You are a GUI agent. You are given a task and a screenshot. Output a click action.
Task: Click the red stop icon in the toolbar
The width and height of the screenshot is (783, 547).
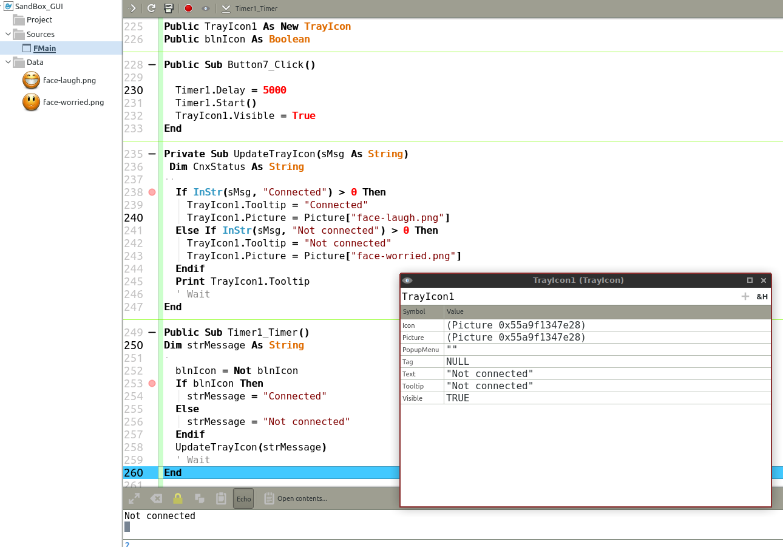pos(188,8)
